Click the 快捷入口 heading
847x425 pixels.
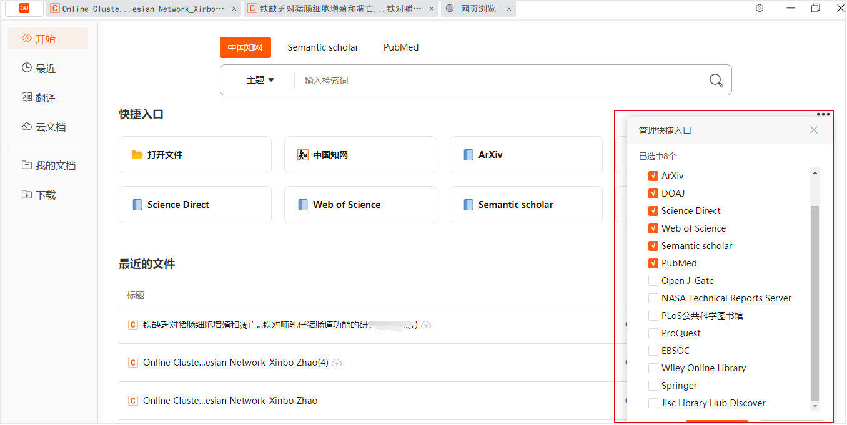[141, 114]
